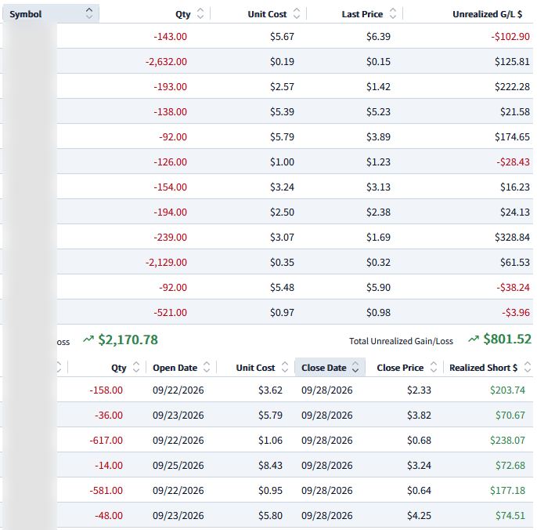
Task: Sort lower table Unit Cost arrows
Action: point(285,367)
